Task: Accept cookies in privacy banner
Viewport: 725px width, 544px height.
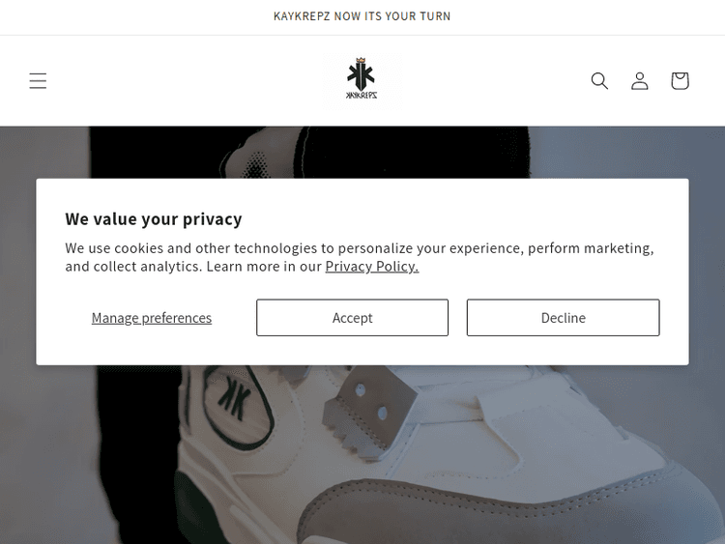Action: pyautogui.click(x=352, y=318)
